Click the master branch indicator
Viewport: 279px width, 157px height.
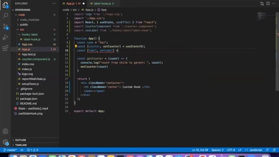10,150
